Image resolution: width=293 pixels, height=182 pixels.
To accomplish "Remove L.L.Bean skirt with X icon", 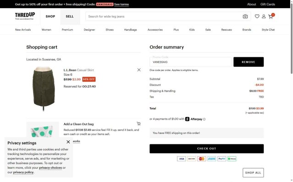I will click(139, 70).
